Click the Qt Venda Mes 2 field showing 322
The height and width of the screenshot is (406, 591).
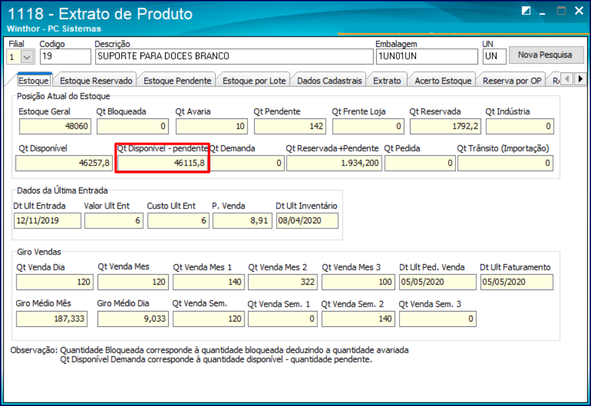tap(283, 282)
